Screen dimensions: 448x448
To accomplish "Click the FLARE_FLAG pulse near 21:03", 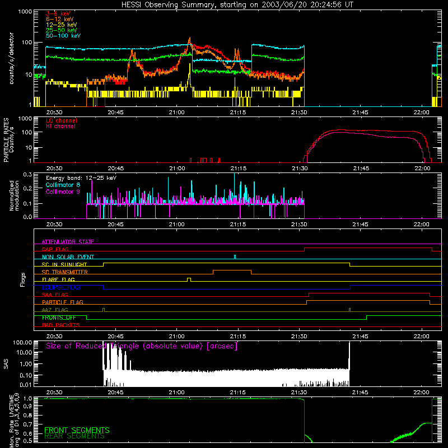I will tap(189, 279).
